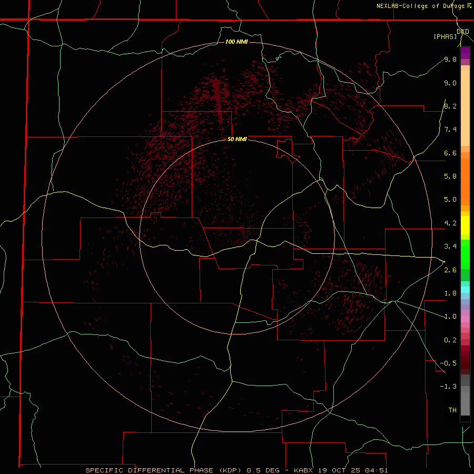
Task: Pick the bright green segment of color bar
Action: pyautogui.click(x=465, y=254)
